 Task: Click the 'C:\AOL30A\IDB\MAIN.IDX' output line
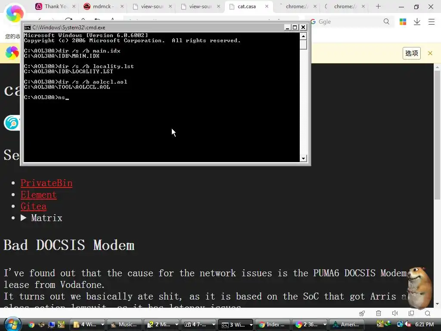click(62, 56)
